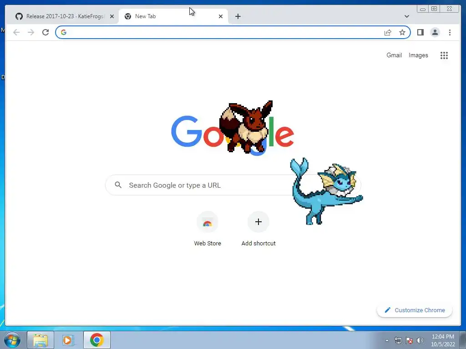The height and width of the screenshot is (349, 466).
Task: Open the volume speaker tray icon
Action: (420, 340)
